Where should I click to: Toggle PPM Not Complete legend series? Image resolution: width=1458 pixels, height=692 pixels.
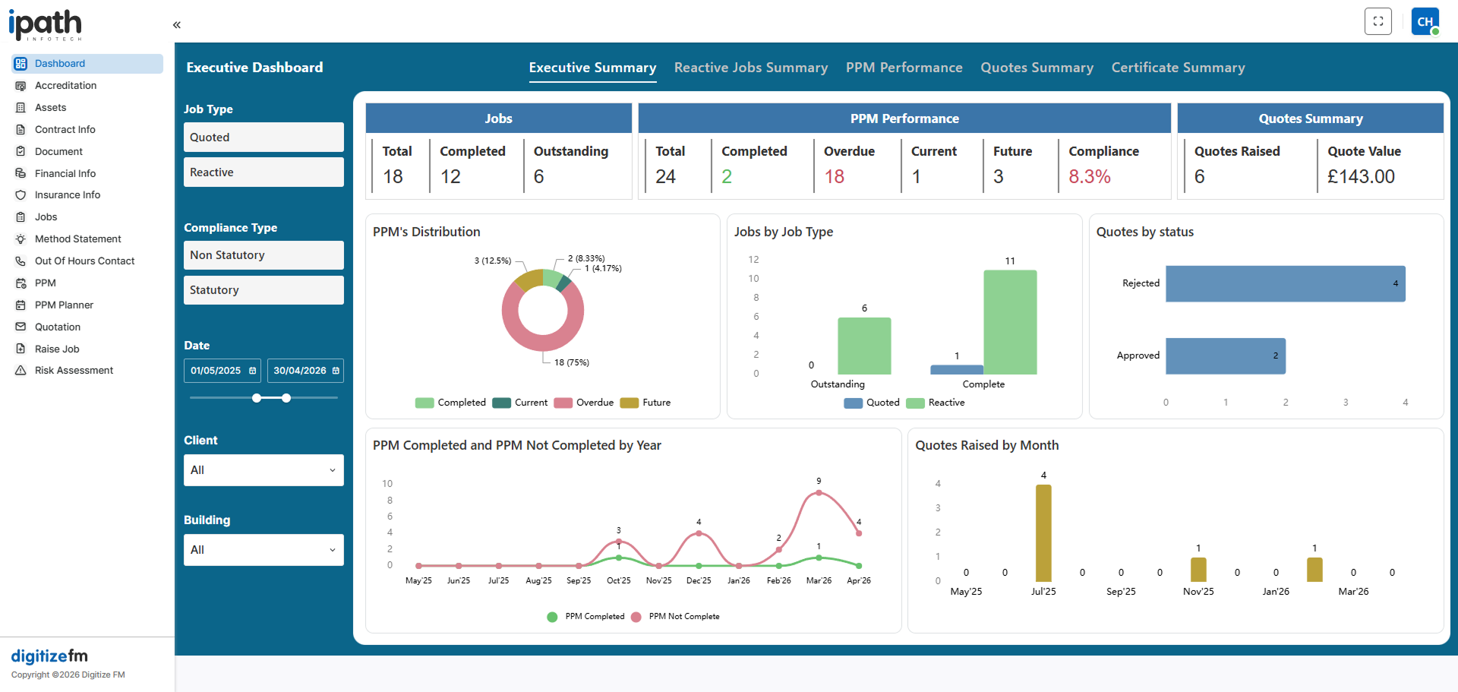(675, 617)
